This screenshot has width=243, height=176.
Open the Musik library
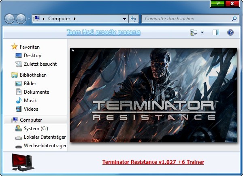30,101
